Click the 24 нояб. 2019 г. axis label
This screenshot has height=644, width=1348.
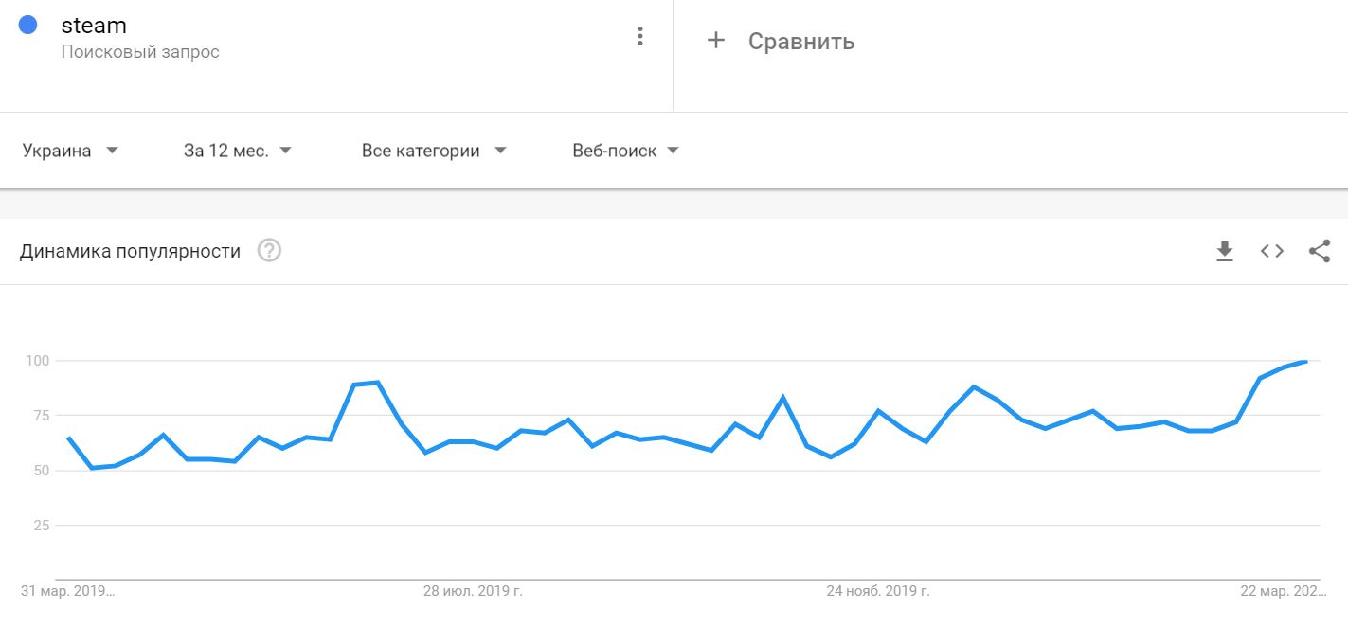(x=878, y=591)
